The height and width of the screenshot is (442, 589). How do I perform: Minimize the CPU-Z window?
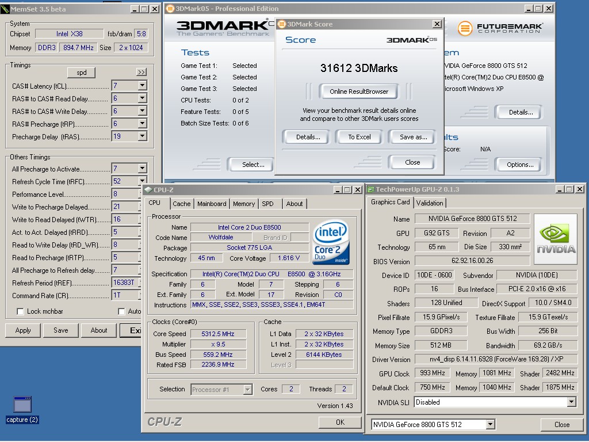(337, 190)
